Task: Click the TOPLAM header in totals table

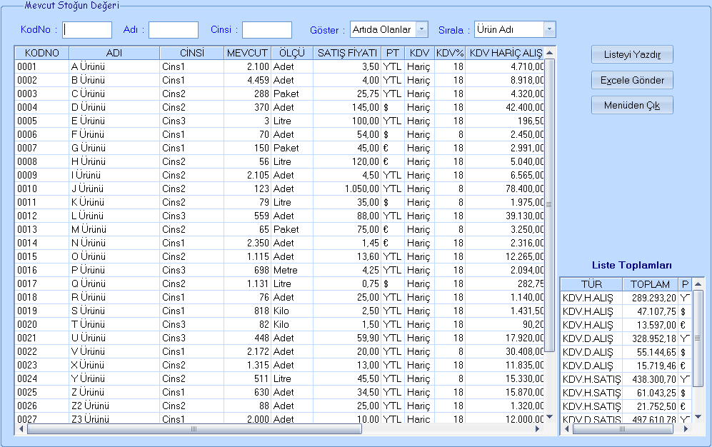Action: pos(650,283)
